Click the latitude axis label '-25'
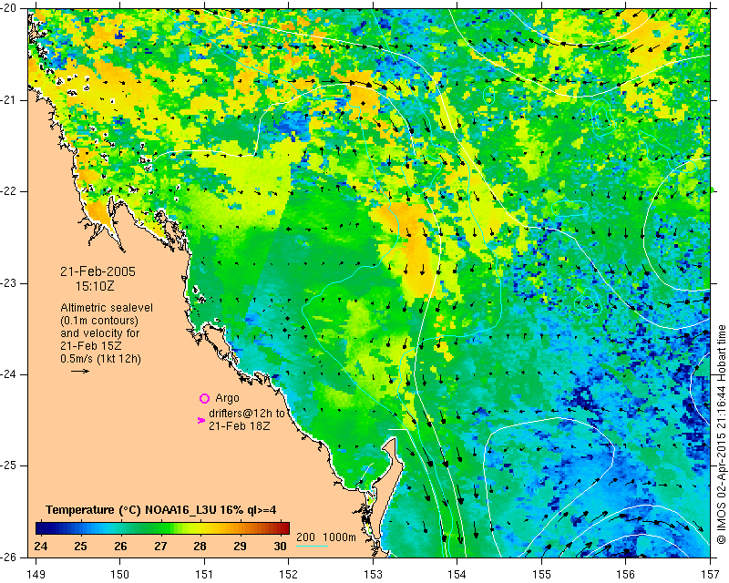The width and height of the screenshot is (729, 583). [9, 465]
